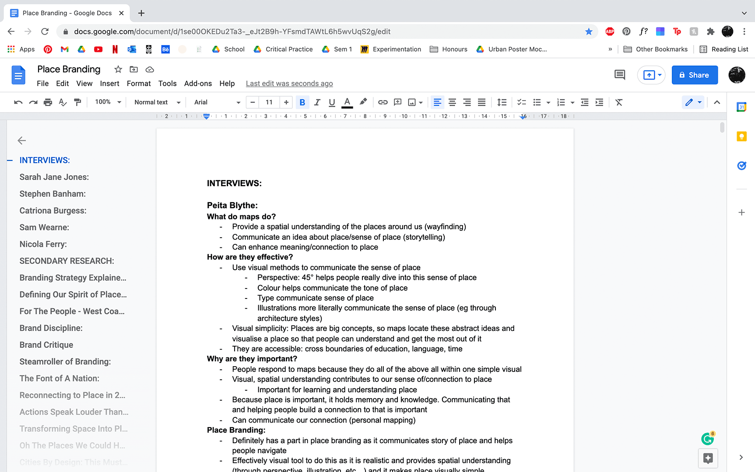Image resolution: width=755 pixels, height=472 pixels.
Task: Open Google Keep side panel
Action: point(741,136)
